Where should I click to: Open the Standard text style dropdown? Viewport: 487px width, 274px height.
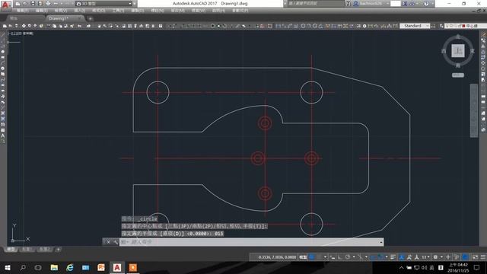pyautogui.click(x=415, y=26)
